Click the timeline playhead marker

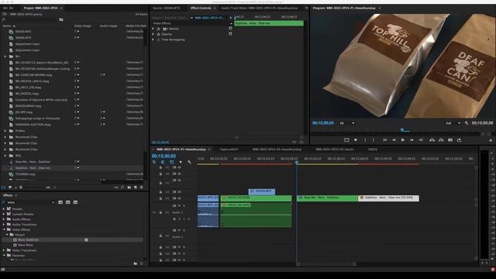pos(296,162)
